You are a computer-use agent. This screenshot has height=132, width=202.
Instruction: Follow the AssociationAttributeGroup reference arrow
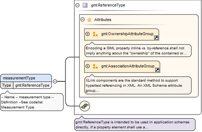pyautogui.click(x=157, y=70)
